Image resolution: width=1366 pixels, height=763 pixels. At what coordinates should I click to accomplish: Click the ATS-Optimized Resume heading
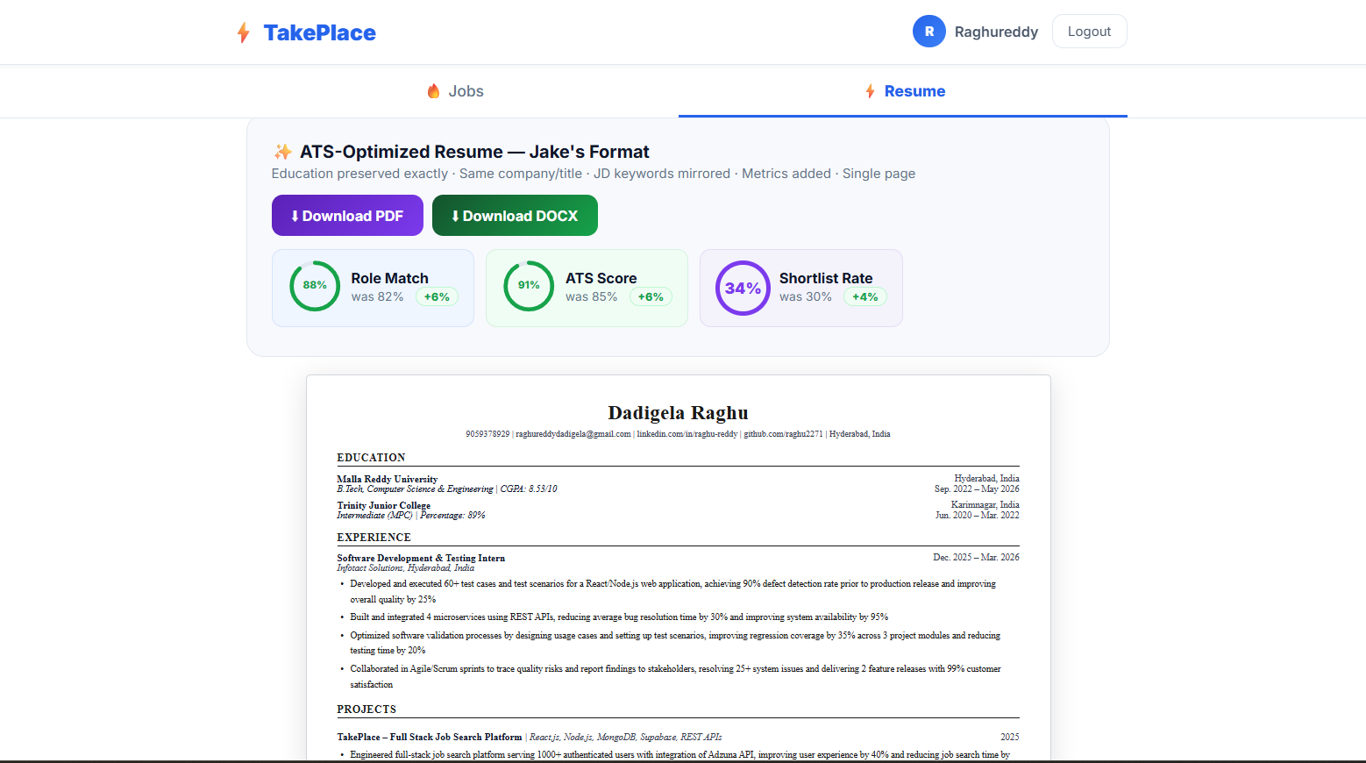point(474,152)
